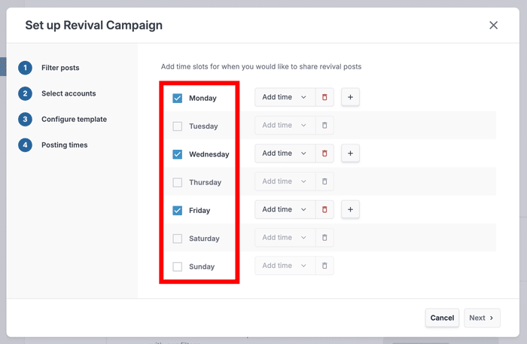
Task: Delete the Monday time slot with trash icon
Action: pyautogui.click(x=324, y=97)
